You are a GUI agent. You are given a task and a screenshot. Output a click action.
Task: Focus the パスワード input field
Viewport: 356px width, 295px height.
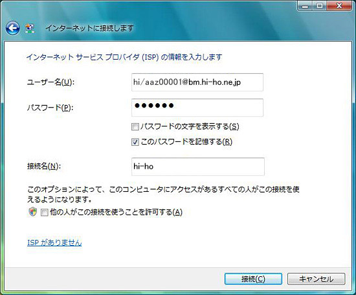[197, 108]
